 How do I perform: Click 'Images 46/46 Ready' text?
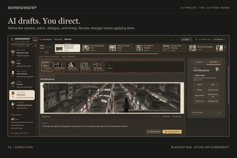point(17,125)
